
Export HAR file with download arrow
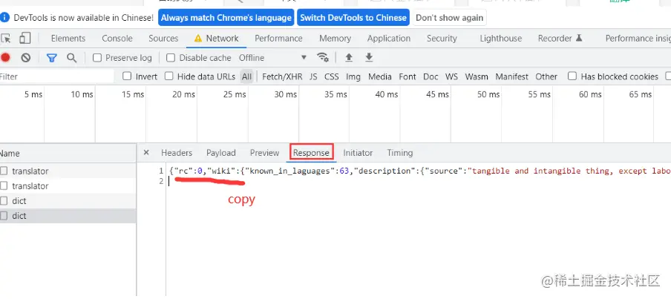tap(369, 57)
